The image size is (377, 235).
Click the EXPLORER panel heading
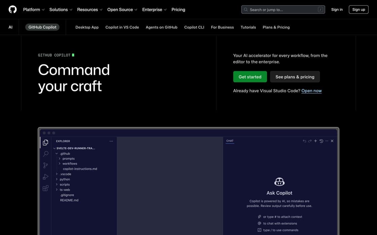pyautogui.click(x=63, y=141)
